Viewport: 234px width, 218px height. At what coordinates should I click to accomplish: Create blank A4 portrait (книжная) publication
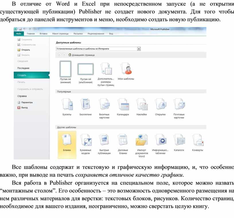(x=65, y=72)
